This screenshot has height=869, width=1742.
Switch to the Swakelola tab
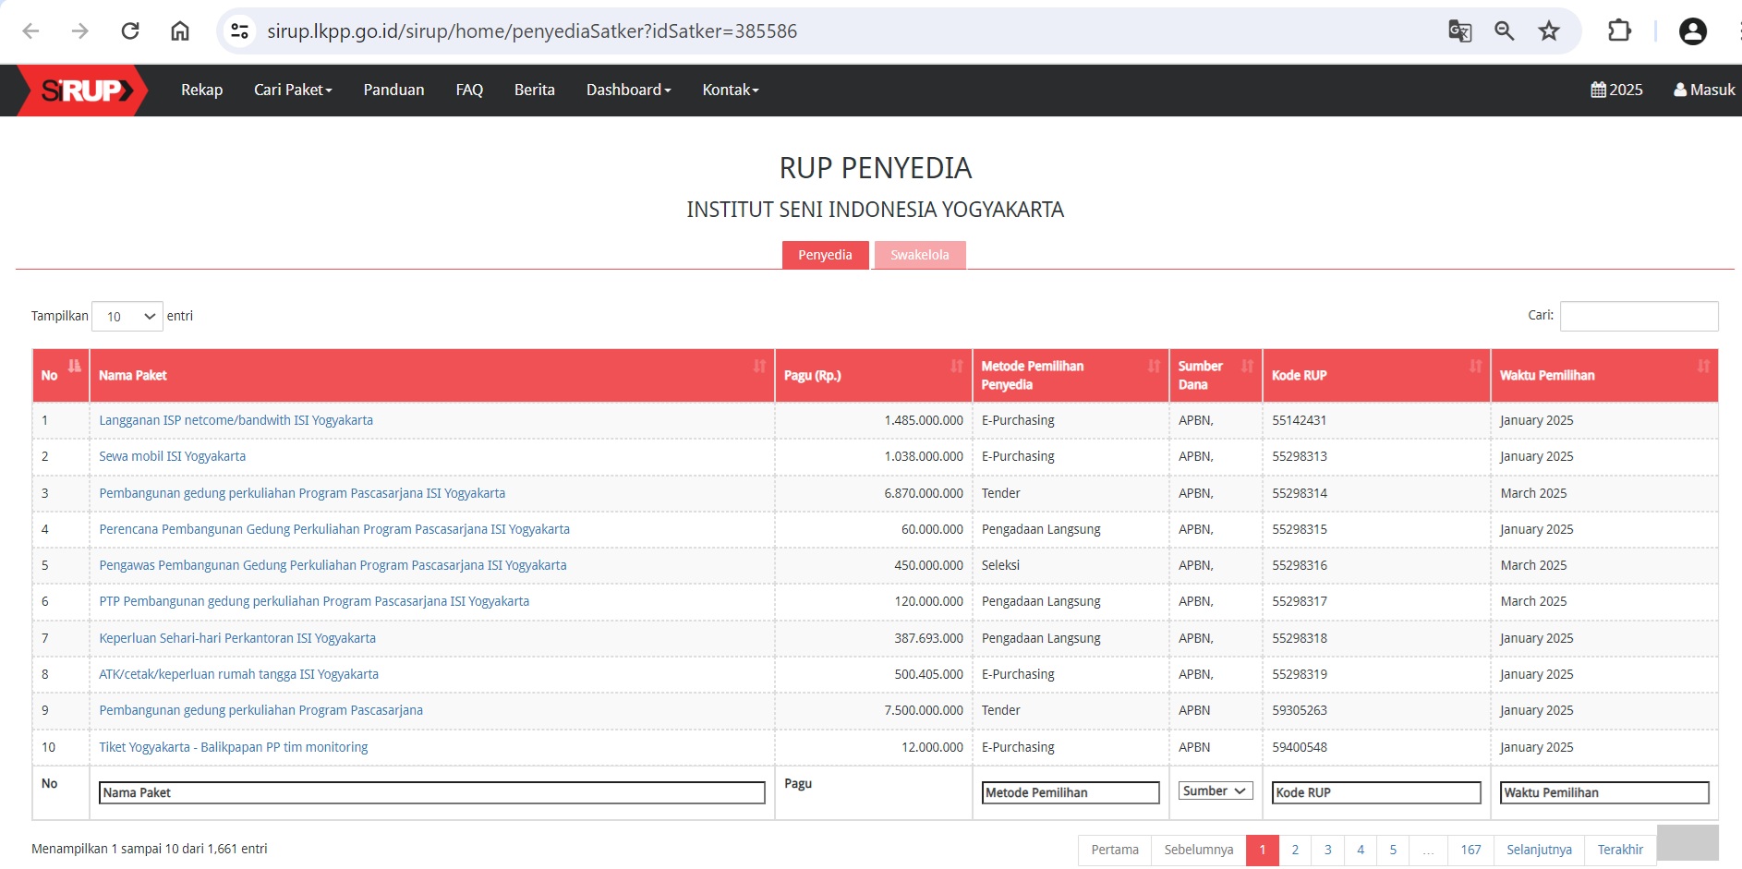pyautogui.click(x=919, y=255)
